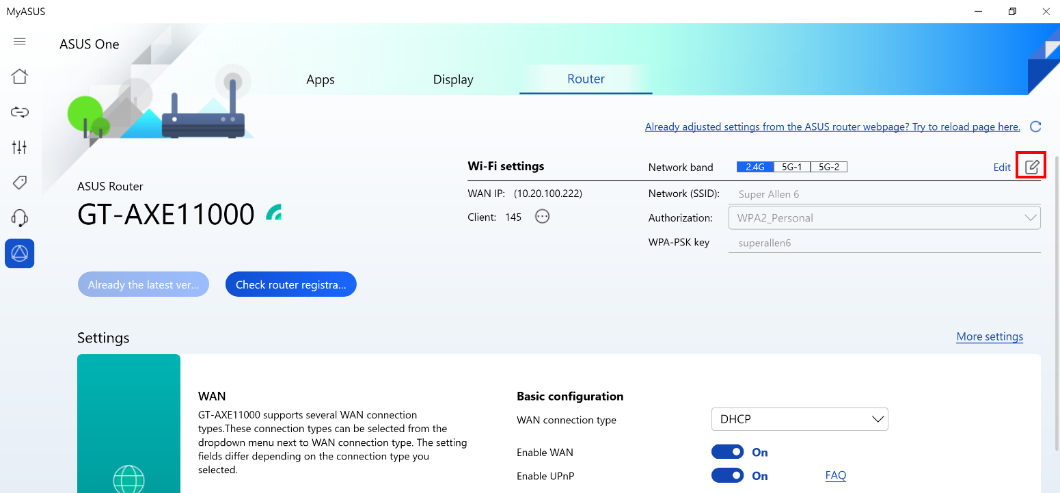Switch to the Apps tab
The height and width of the screenshot is (493, 1060).
(x=321, y=79)
